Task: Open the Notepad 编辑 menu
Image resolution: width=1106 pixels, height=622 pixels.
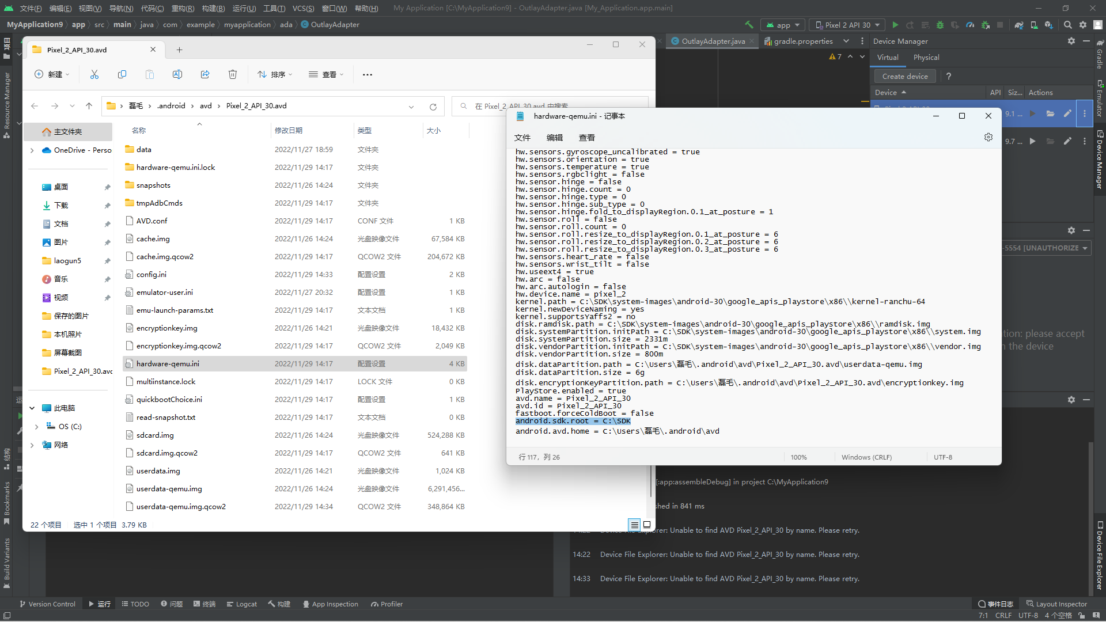Action: [554, 138]
